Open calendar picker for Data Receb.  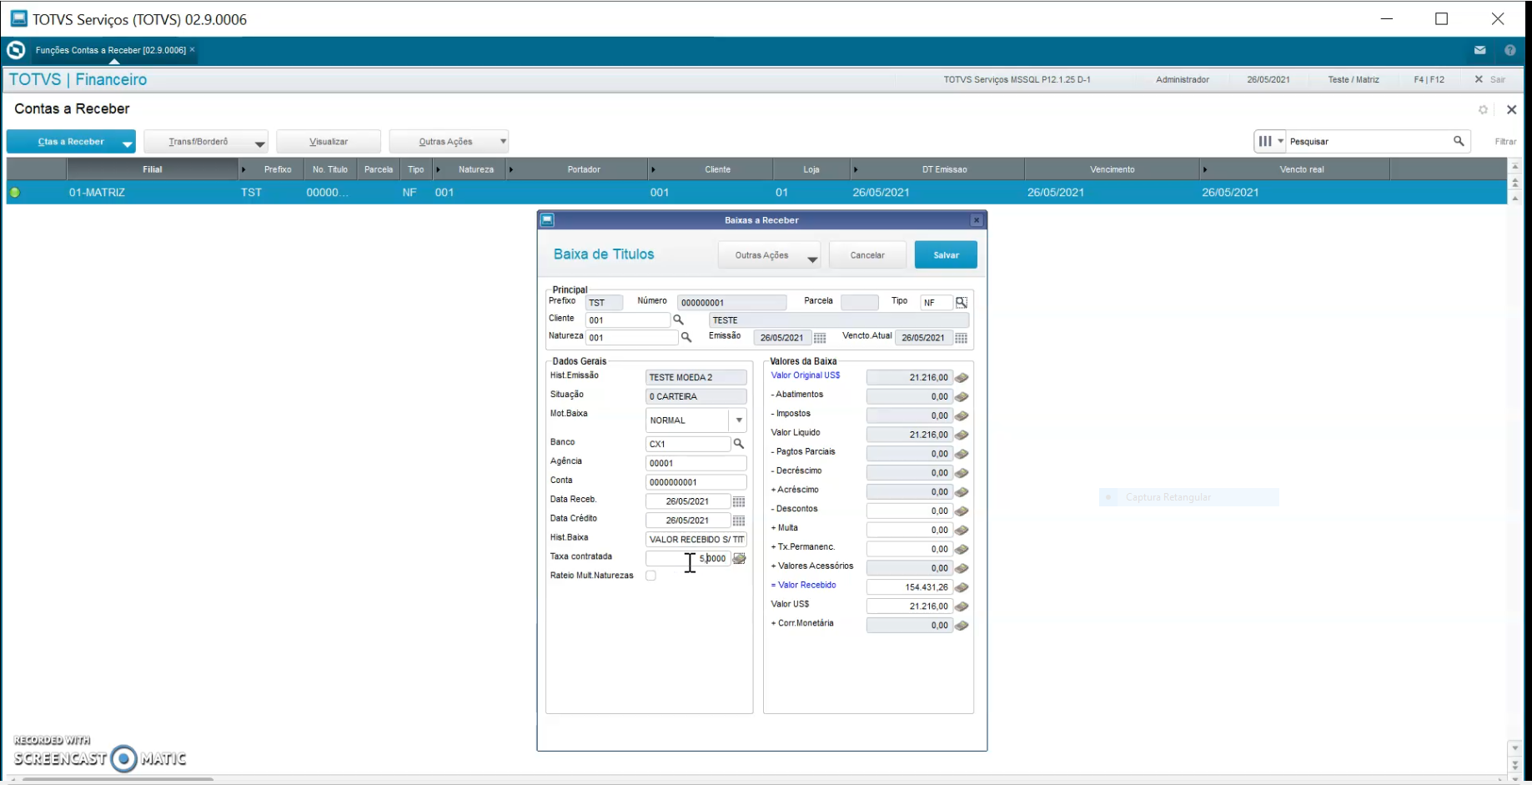pyautogui.click(x=739, y=501)
